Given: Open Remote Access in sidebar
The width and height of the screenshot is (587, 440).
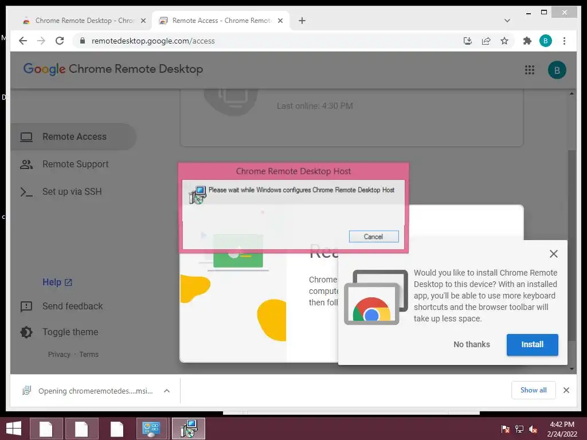Looking at the screenshot, I should [x=73, y=136].
